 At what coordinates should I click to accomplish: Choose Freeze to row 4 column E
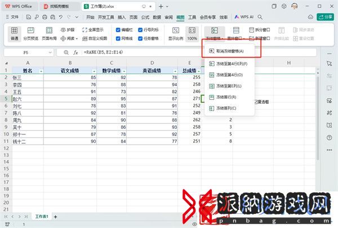tap(229, 64)
